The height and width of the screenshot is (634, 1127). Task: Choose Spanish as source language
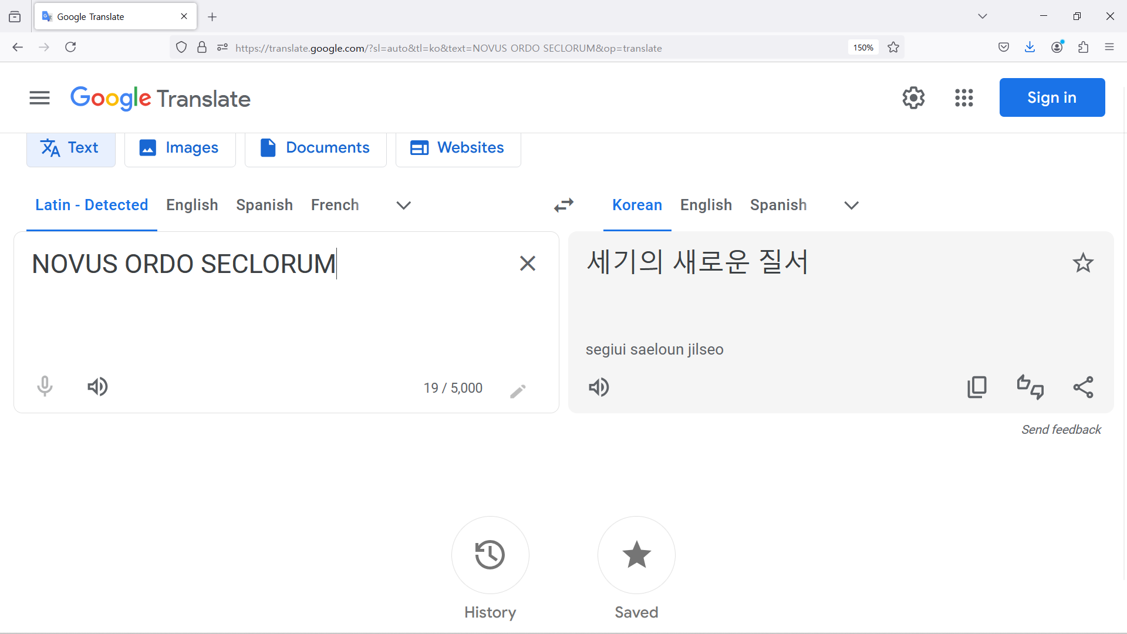click(264, 205)
